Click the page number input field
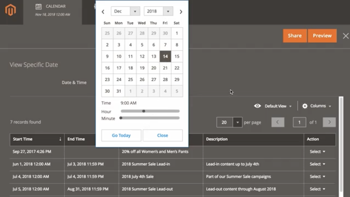350x197 pixels. point(299,122)
